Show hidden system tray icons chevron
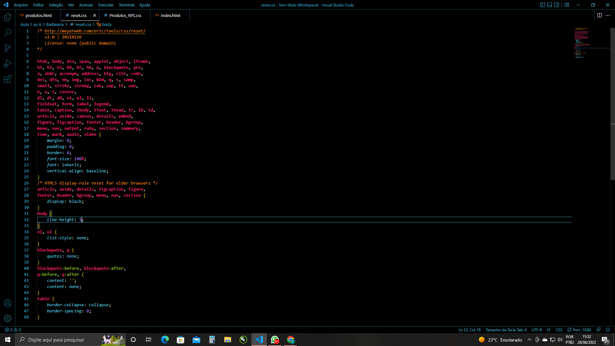Screen dimensions: 615x346 529,340
